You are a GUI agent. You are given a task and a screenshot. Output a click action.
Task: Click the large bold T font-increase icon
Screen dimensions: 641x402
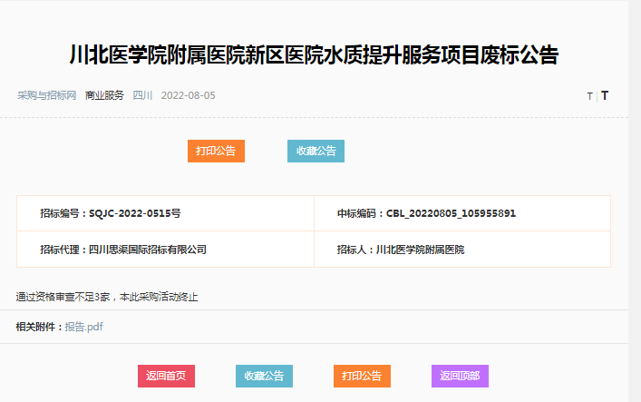point(605,95)
